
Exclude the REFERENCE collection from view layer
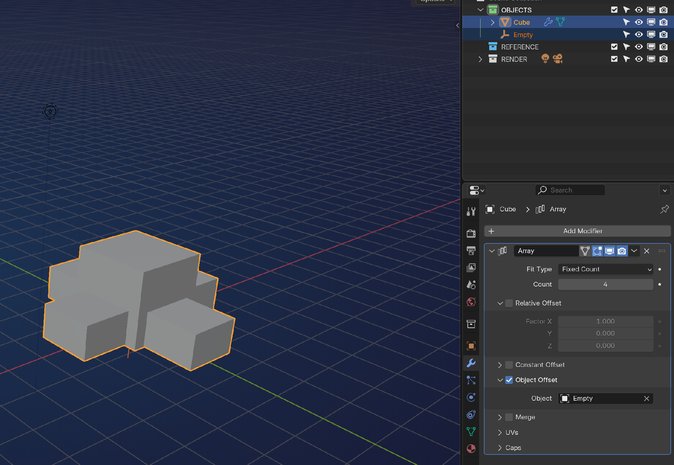614,47
